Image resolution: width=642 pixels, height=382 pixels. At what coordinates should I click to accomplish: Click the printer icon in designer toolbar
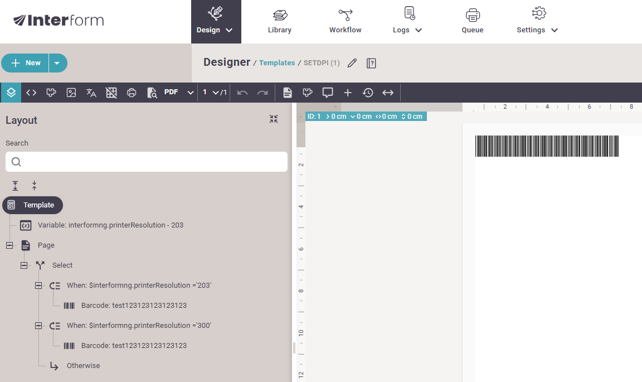[x=132, y=93]
